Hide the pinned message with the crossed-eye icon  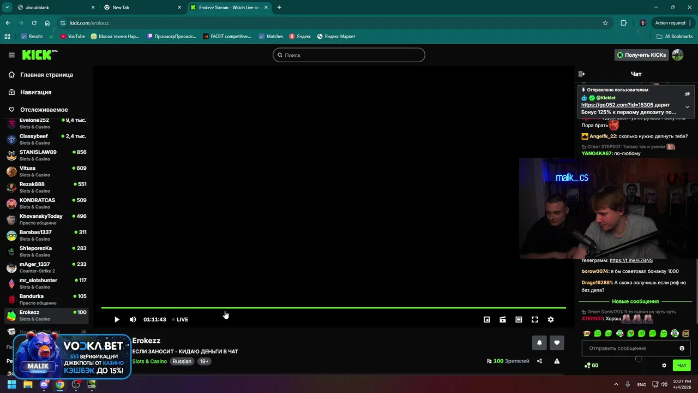[x=687, y=94]
